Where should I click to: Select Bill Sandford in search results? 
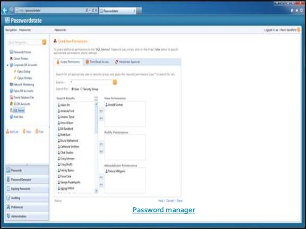click(x=66, y=129)
